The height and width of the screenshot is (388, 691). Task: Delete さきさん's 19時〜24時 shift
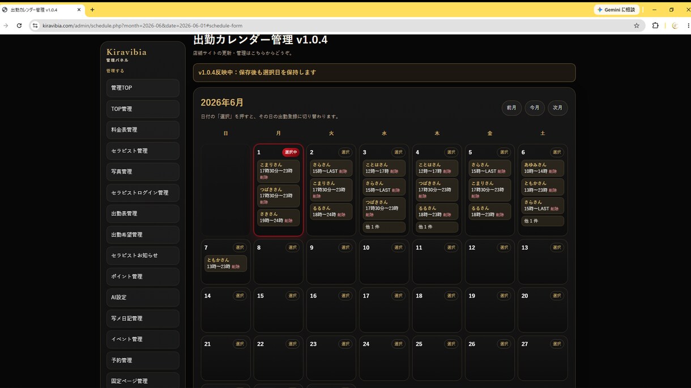(289, 221)
